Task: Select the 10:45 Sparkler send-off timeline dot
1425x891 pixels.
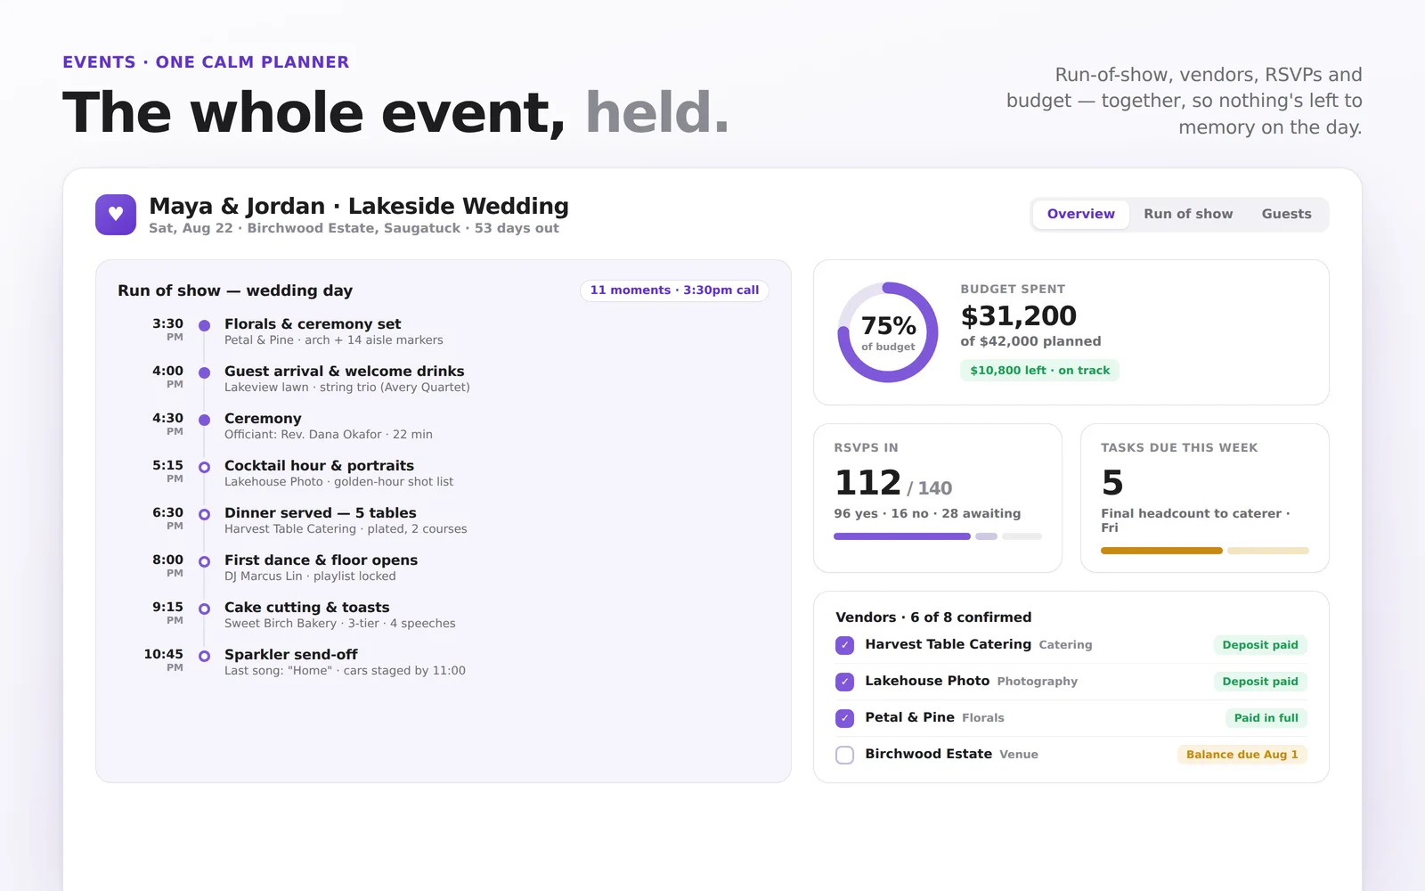Action: click(204, 656)
